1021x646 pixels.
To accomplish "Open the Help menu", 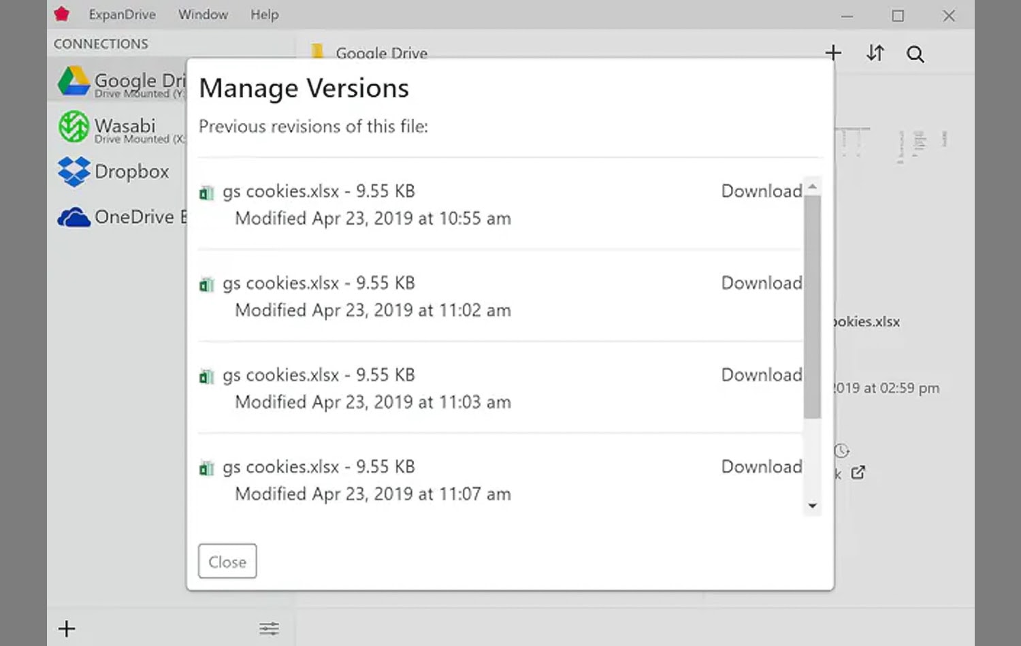I will pyautogui.click(x=264, y=14).
